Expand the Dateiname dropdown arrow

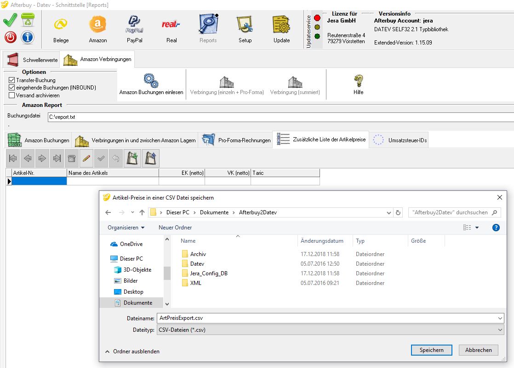(500, 318)
